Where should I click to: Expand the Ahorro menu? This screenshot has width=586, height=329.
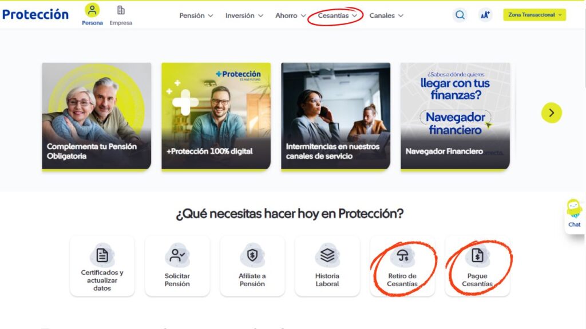coord(290,15)
